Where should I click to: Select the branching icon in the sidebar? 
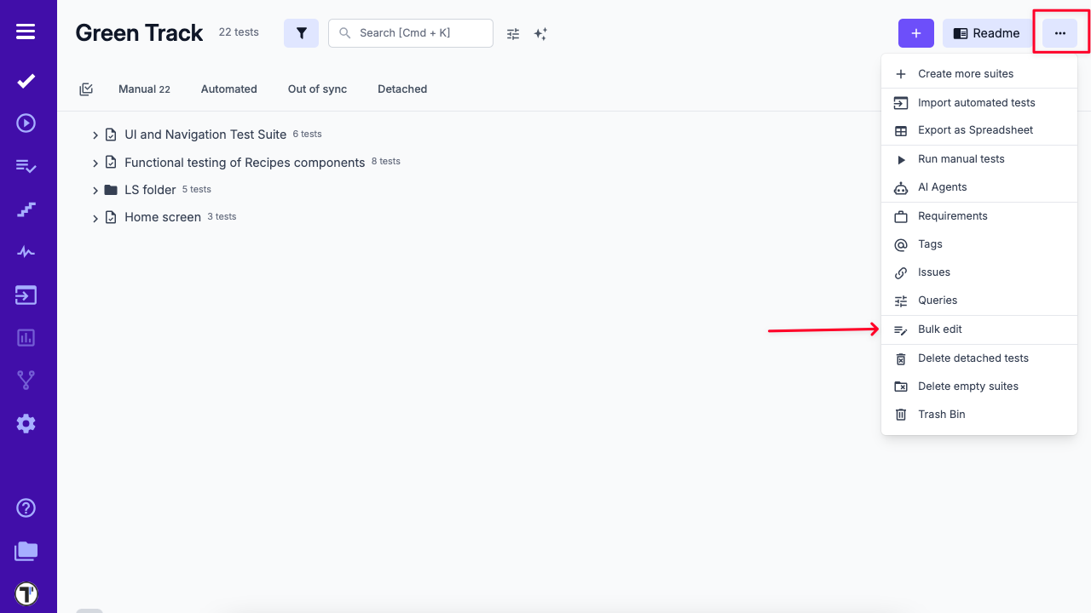(x=26, y=381)
